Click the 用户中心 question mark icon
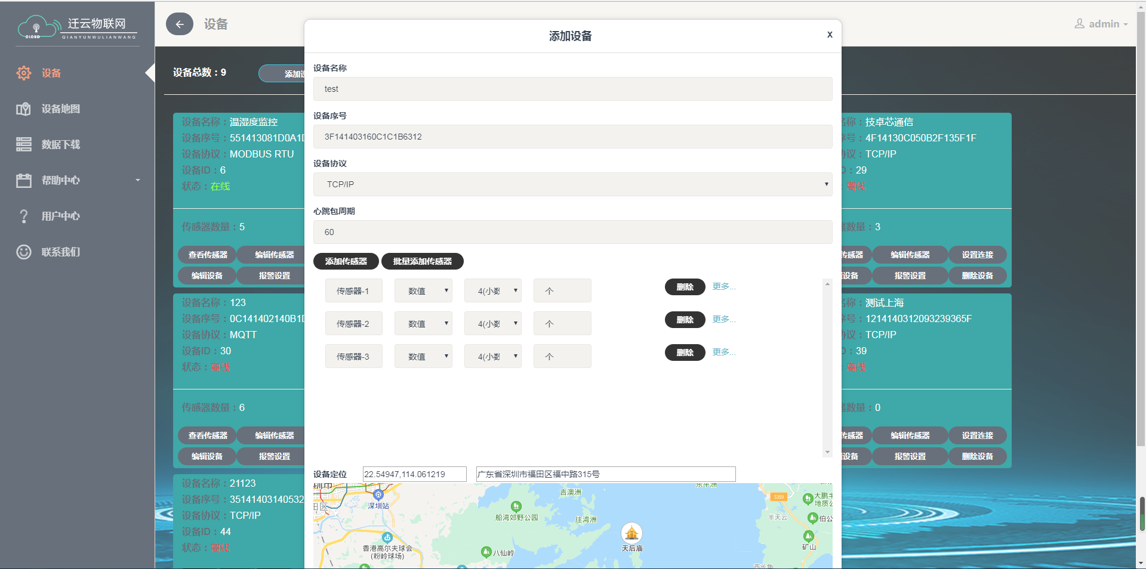Viewport: 1146px width, 569px height. 24,216
